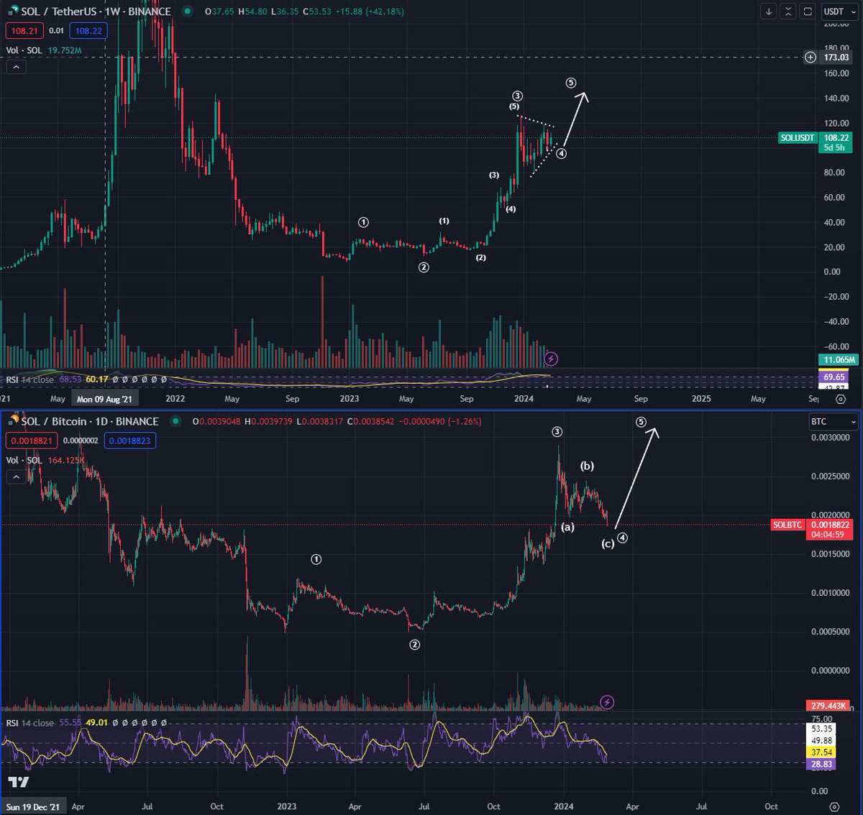Click the red 0.0018821 sell price button
This screenshot has height=815, width=863.
click(33, 440)
